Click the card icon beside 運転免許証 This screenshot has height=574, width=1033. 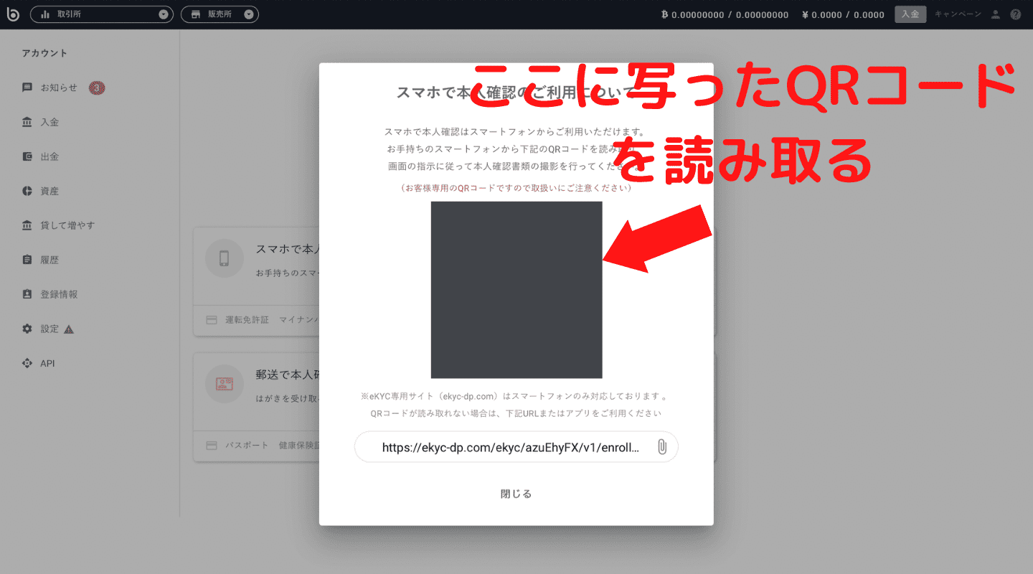click(212, 320)
